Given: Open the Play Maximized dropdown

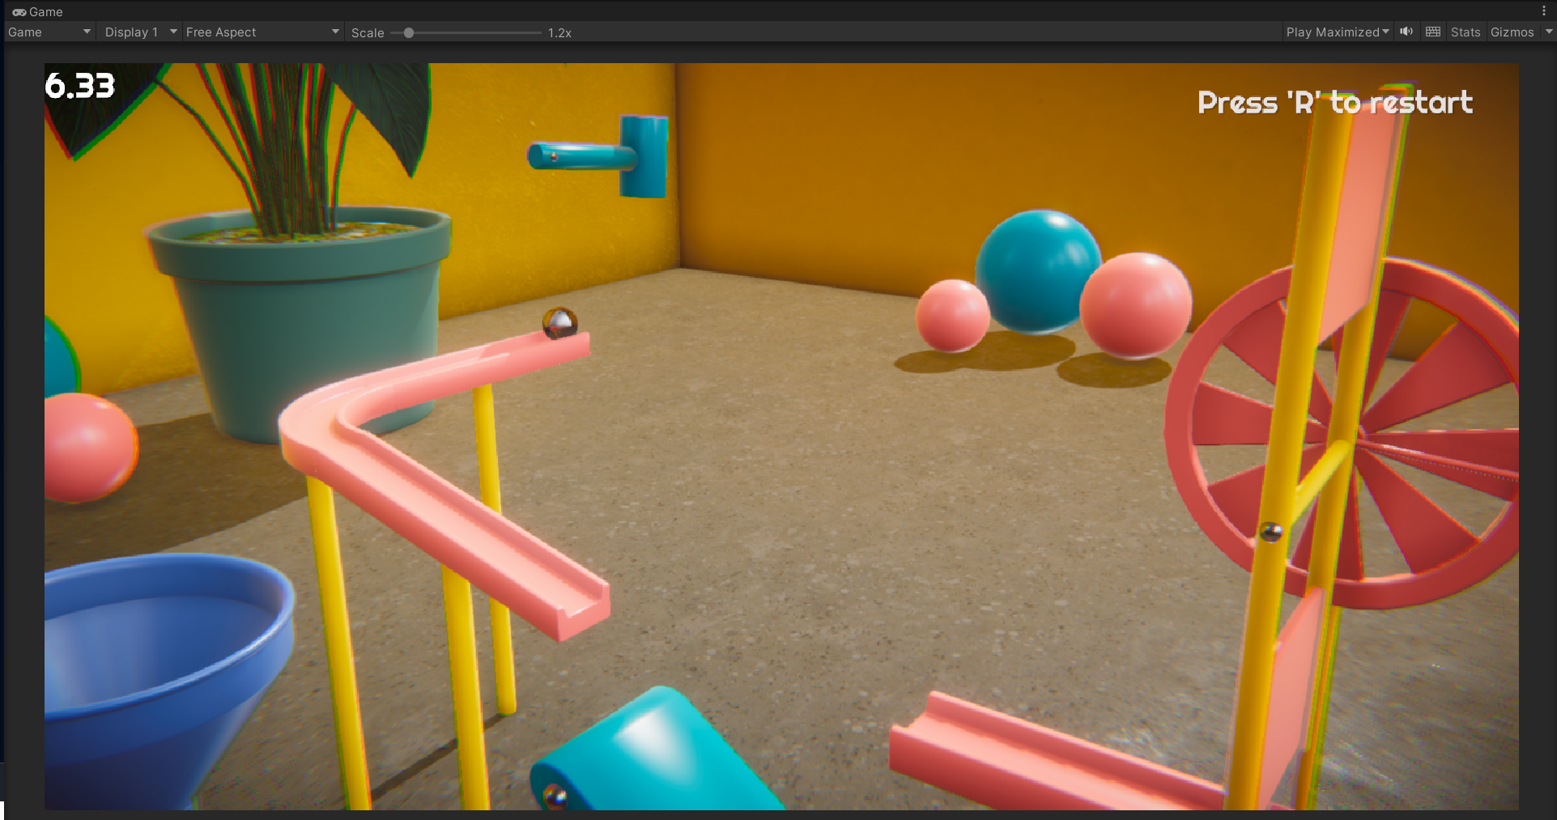Looking at the screenshot, I should 1337,32.
